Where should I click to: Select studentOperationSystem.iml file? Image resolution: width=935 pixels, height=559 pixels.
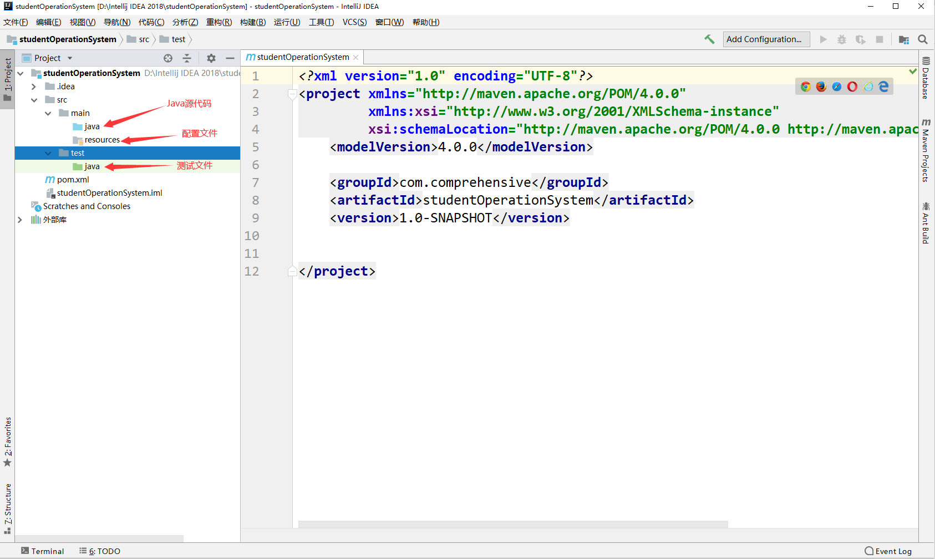click(104, 193)
